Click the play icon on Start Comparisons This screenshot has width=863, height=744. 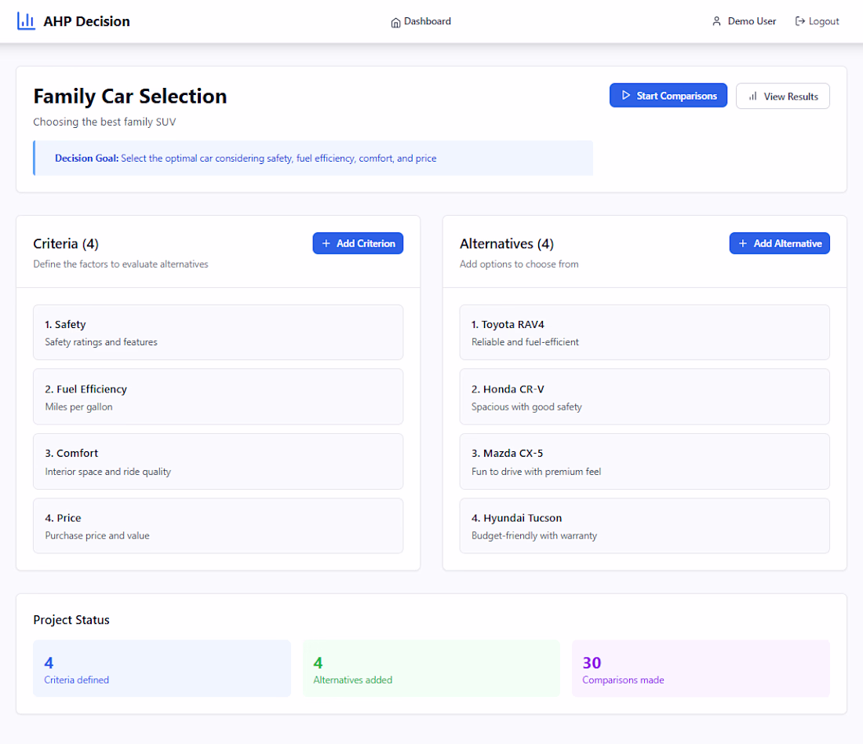point(626,96)
